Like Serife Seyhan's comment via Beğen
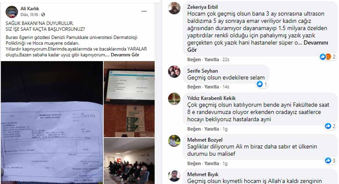 coord(194,87)
